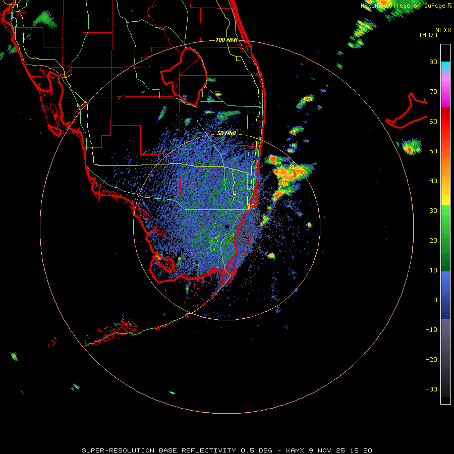This screenshot has height=454, width=454.
Task: Click the NEXR label above the color scale
Action: pos(443,30)
